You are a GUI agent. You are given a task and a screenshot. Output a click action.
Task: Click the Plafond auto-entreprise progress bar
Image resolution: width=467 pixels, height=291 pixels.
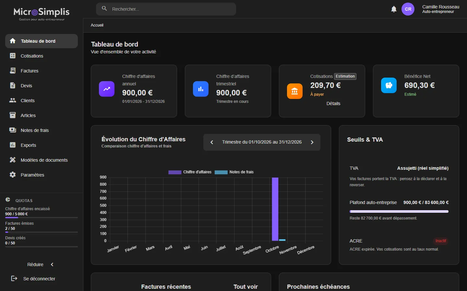[399, 211]
